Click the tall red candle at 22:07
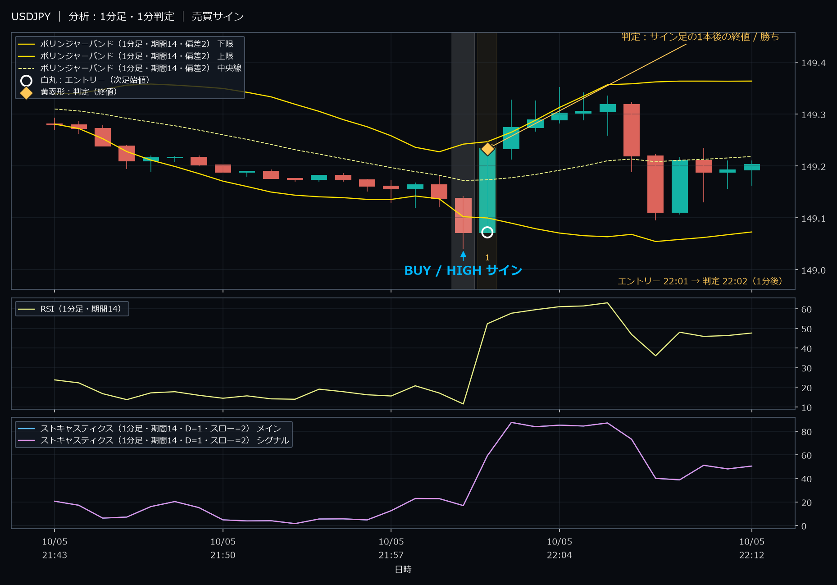The height and width of the screenshot is (585, 837). tap(632, 130)
